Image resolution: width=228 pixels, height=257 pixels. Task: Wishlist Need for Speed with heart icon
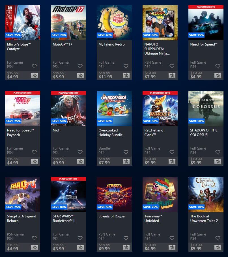218,66
